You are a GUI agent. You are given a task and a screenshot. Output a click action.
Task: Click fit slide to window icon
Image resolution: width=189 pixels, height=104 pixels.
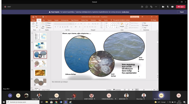[157, 90]
